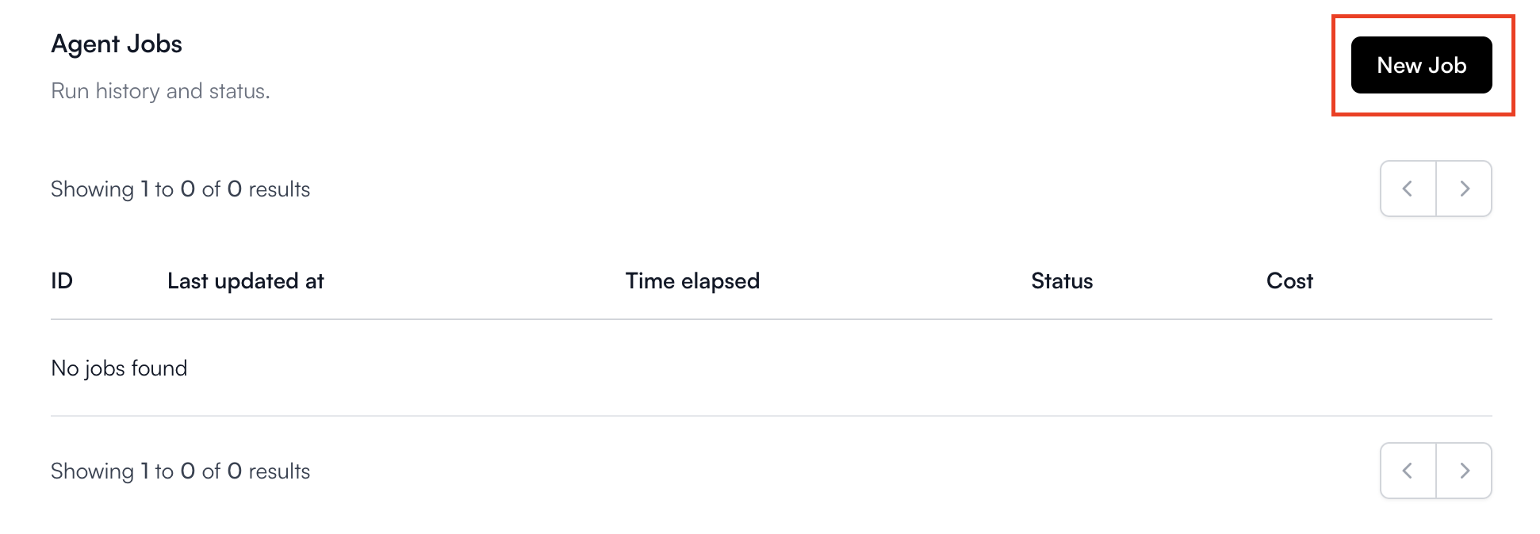
Task: Click the Run history and status subtitle
Action: (160, 91)
